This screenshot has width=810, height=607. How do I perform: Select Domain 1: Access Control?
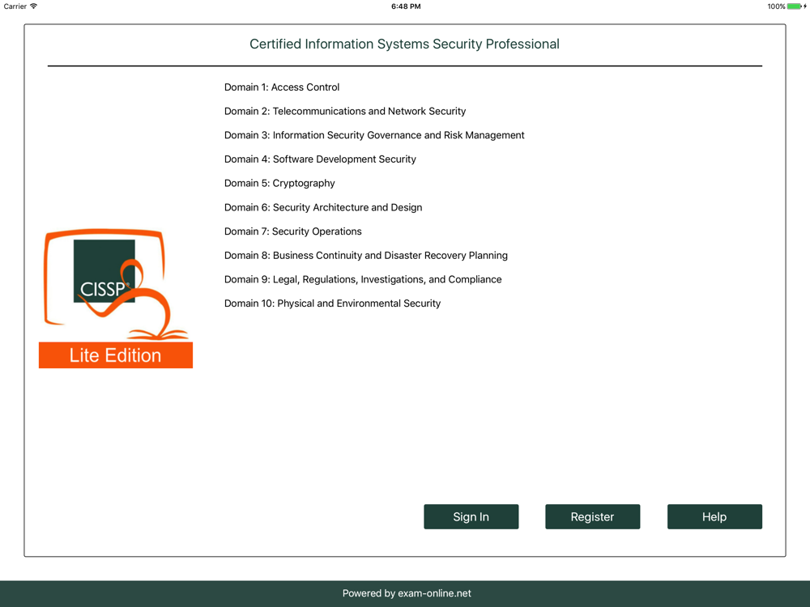point(282,87)
